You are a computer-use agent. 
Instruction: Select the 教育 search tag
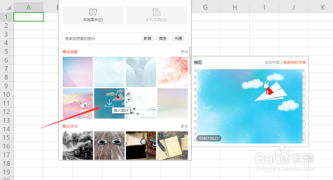(x=147, y=39)
